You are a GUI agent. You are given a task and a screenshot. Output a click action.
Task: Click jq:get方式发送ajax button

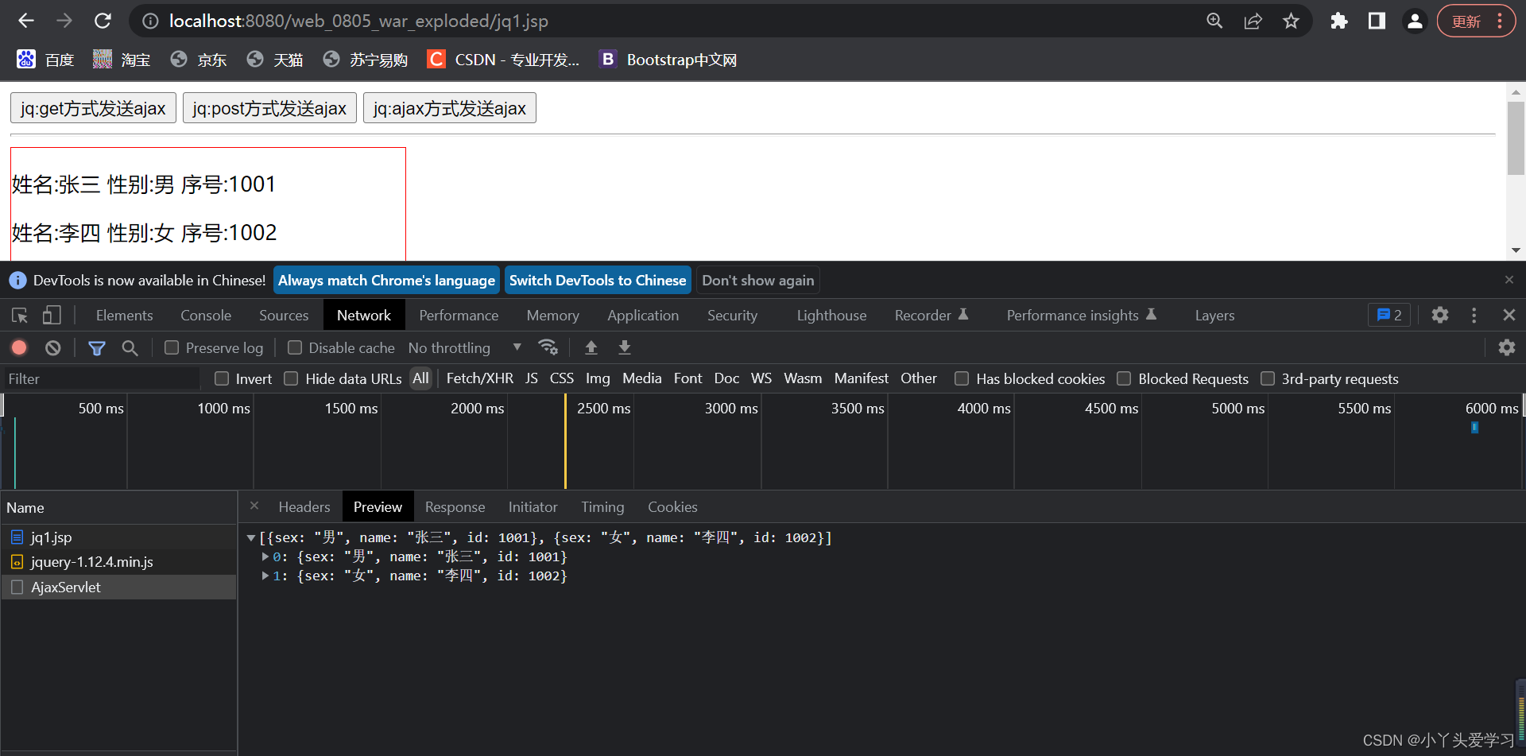[93, 108]
